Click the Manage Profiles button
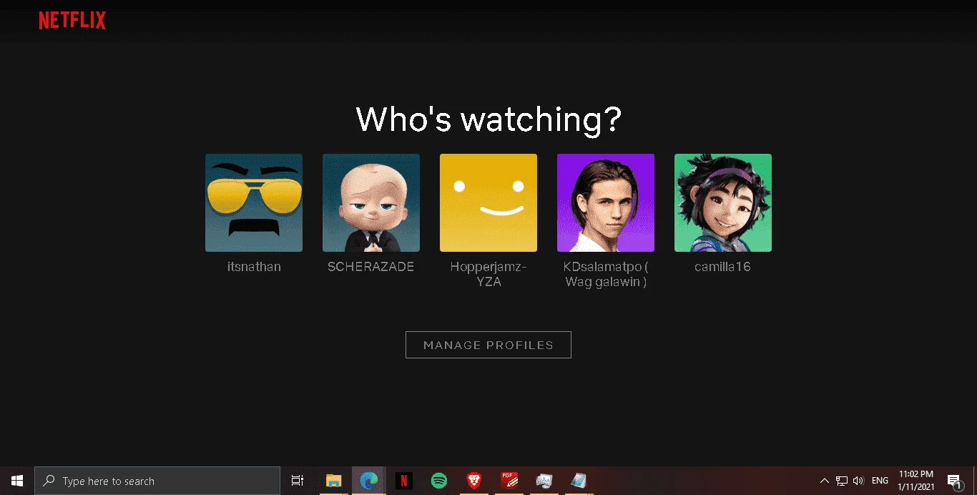This screenshot has width=977, height=495. 488,345
